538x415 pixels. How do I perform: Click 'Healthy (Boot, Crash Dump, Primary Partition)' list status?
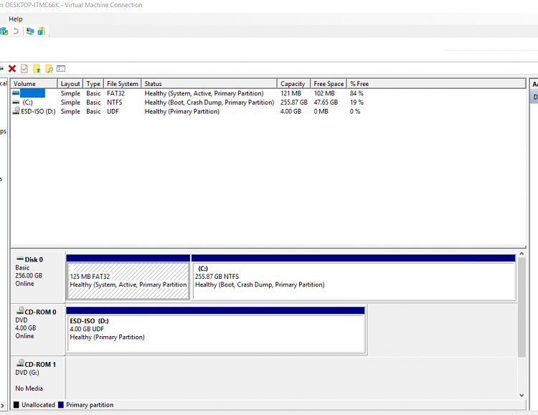209,102
